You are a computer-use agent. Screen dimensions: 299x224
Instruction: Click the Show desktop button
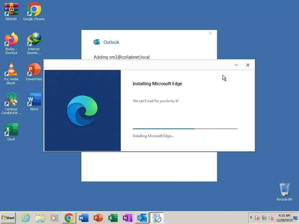[x=296, y=218]
